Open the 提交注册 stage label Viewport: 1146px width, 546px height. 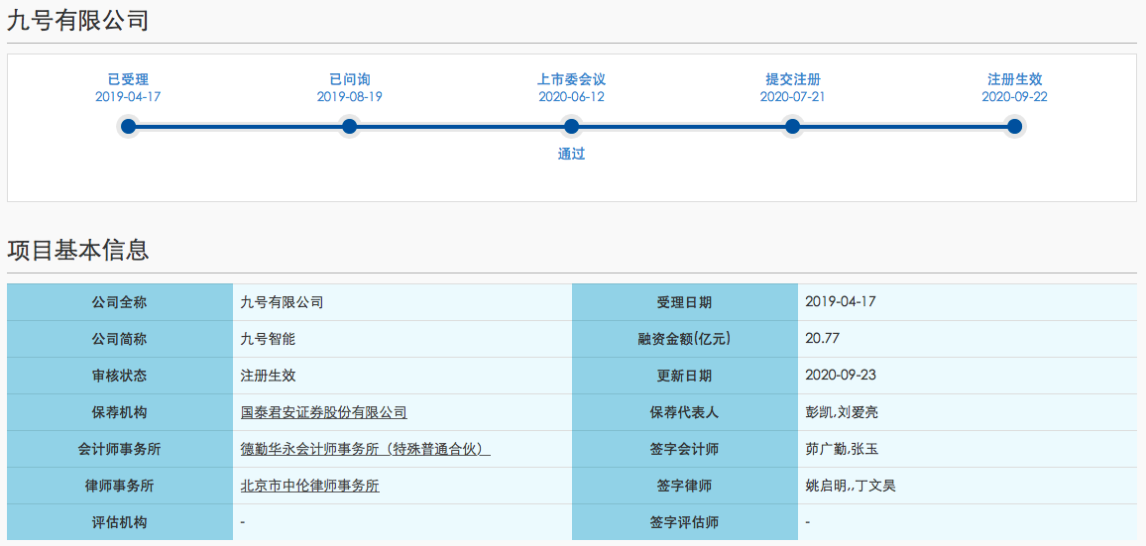coord(792,79)
